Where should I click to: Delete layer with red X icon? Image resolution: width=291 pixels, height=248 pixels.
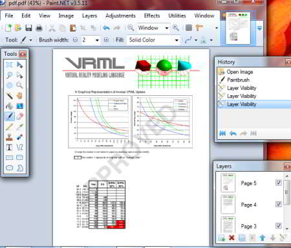[232, 238]
